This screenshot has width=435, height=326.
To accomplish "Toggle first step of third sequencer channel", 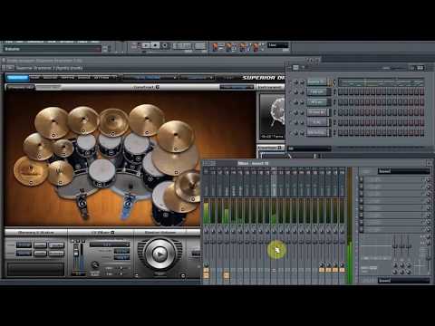I will click(341, 102).
